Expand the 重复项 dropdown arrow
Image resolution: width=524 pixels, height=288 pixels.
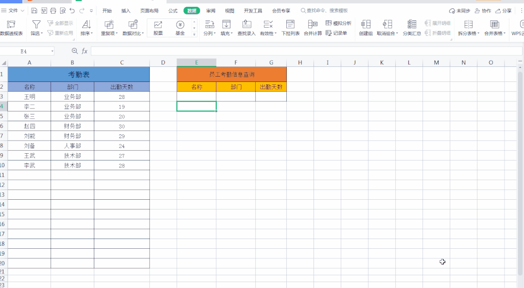tap(117, 33)
